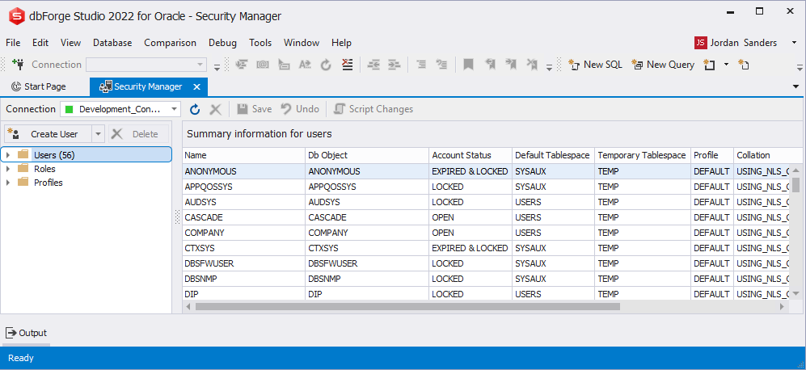Open the tab list dropdown at tab bar right
This screenshot has height=370, width=806.
[x=796, y=86]
